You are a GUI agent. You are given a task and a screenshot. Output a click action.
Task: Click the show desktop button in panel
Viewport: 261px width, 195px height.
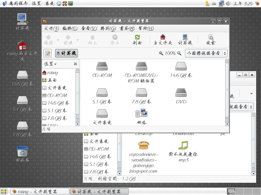tap(4, 191)
